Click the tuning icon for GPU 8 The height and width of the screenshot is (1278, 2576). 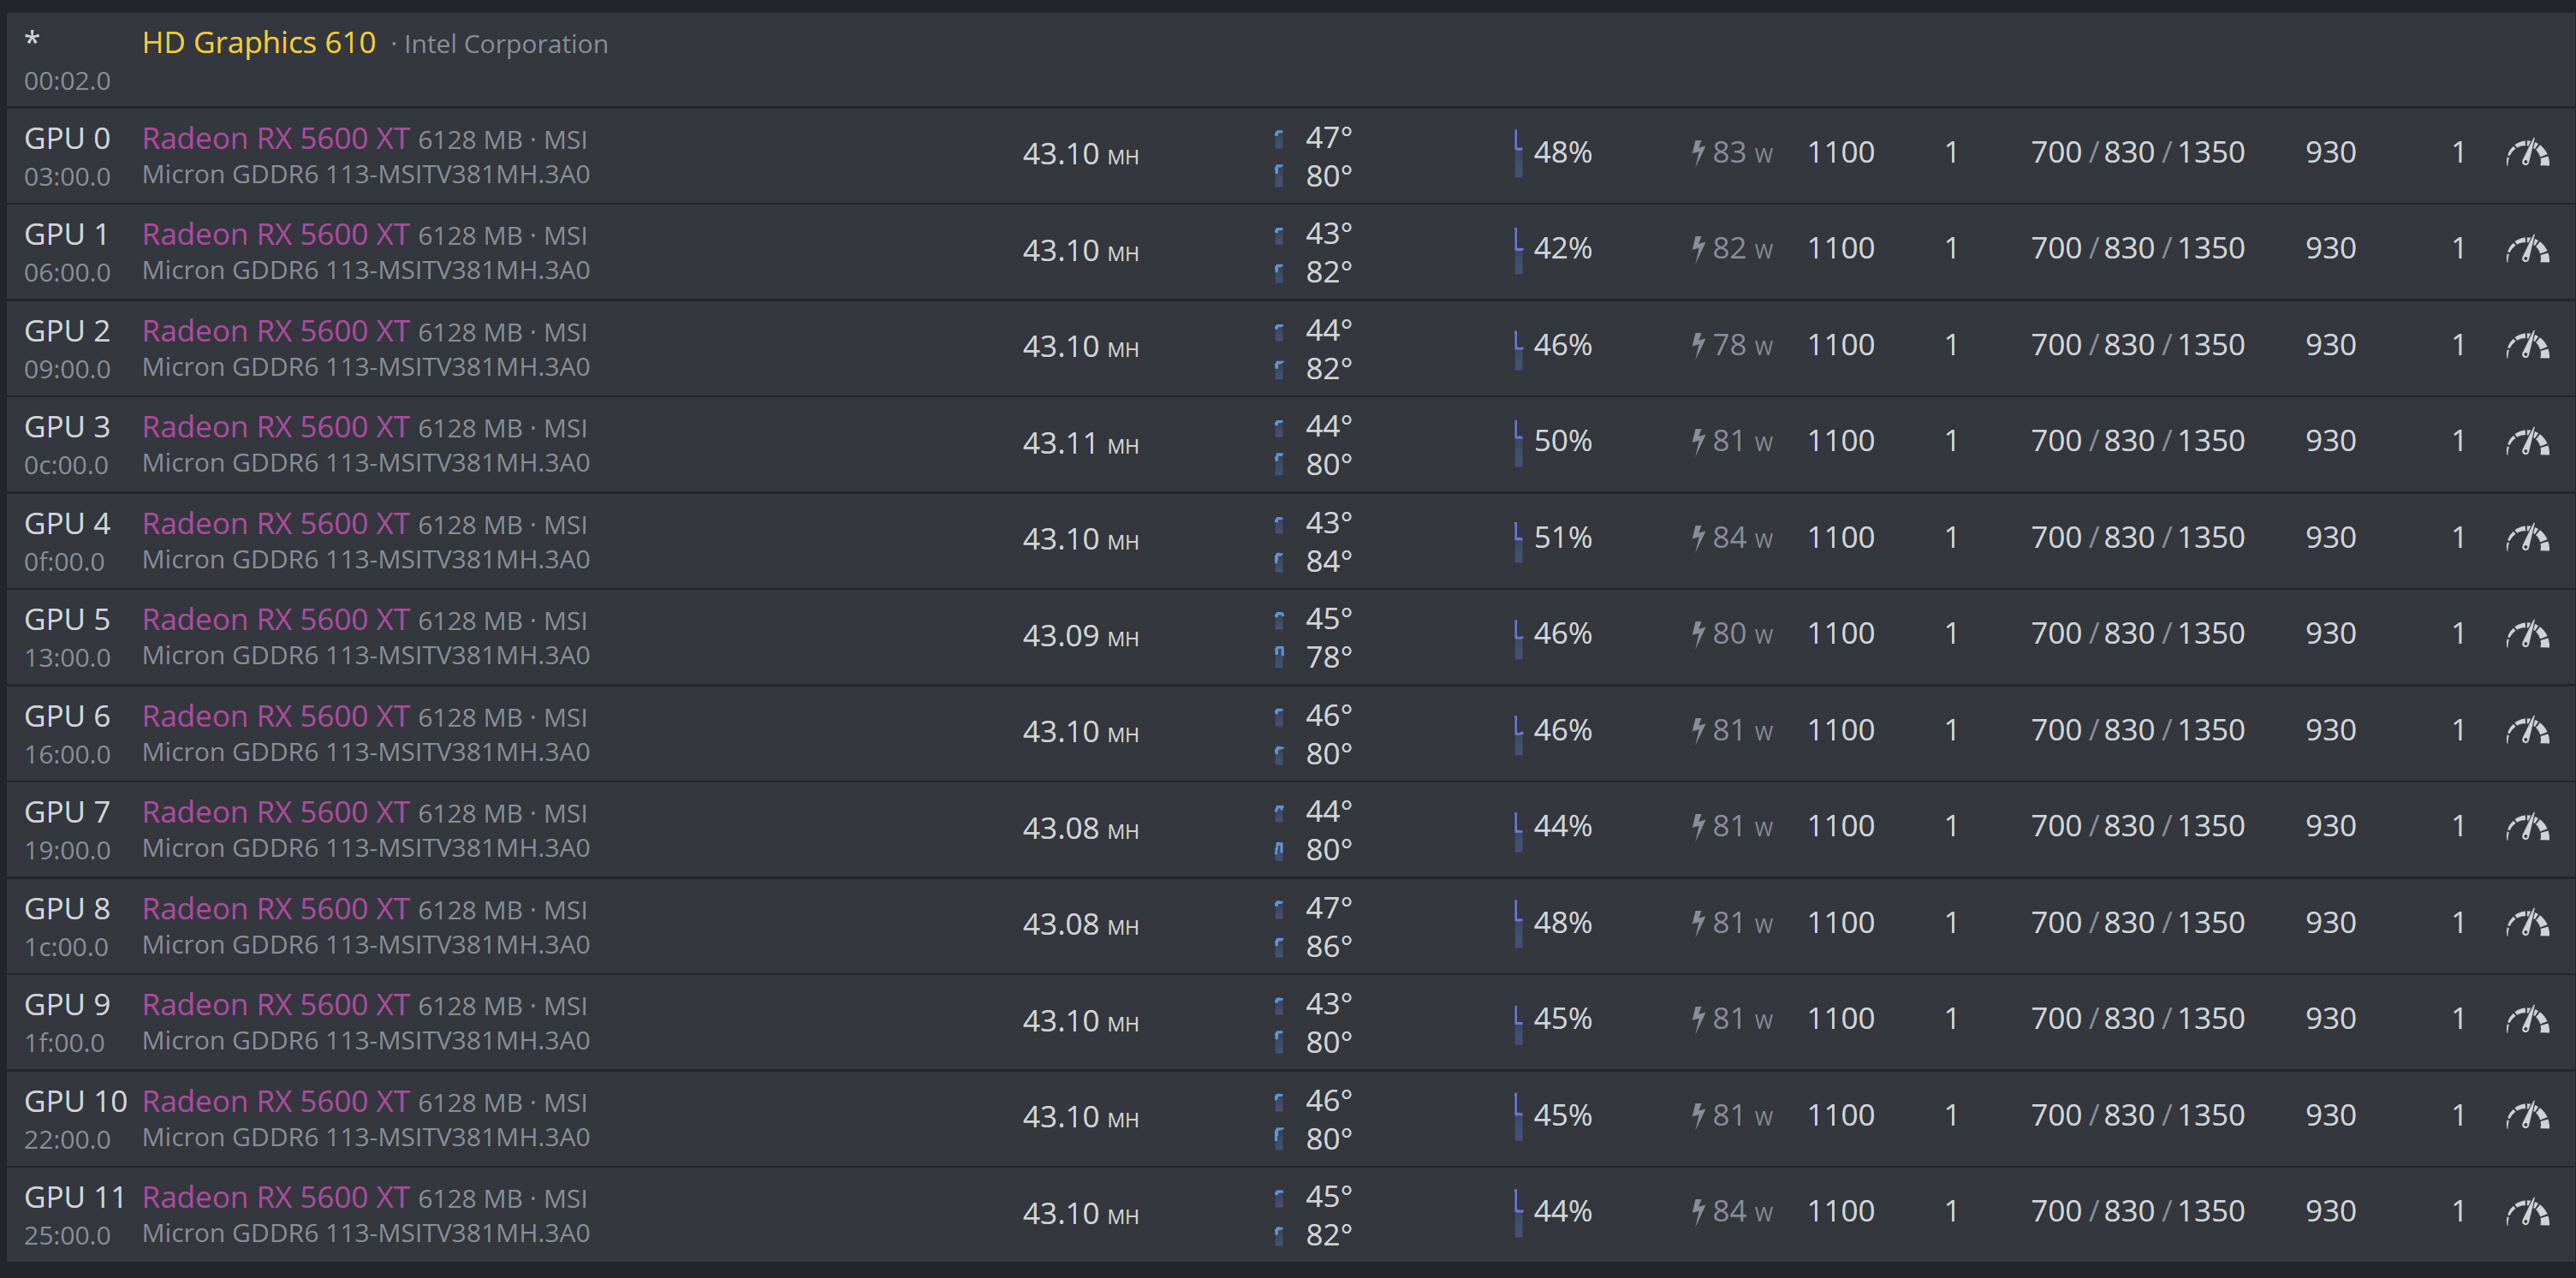click(x=2526, y=923)
